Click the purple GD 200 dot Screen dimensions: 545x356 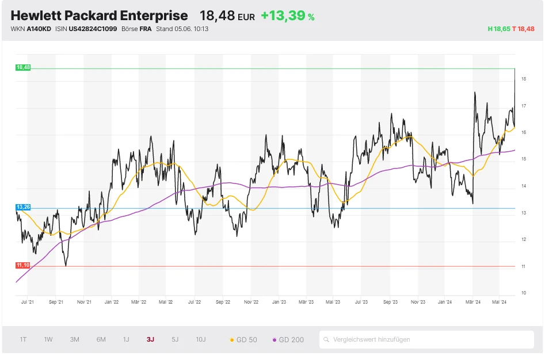pyautogui.click(x=275, y=340)
